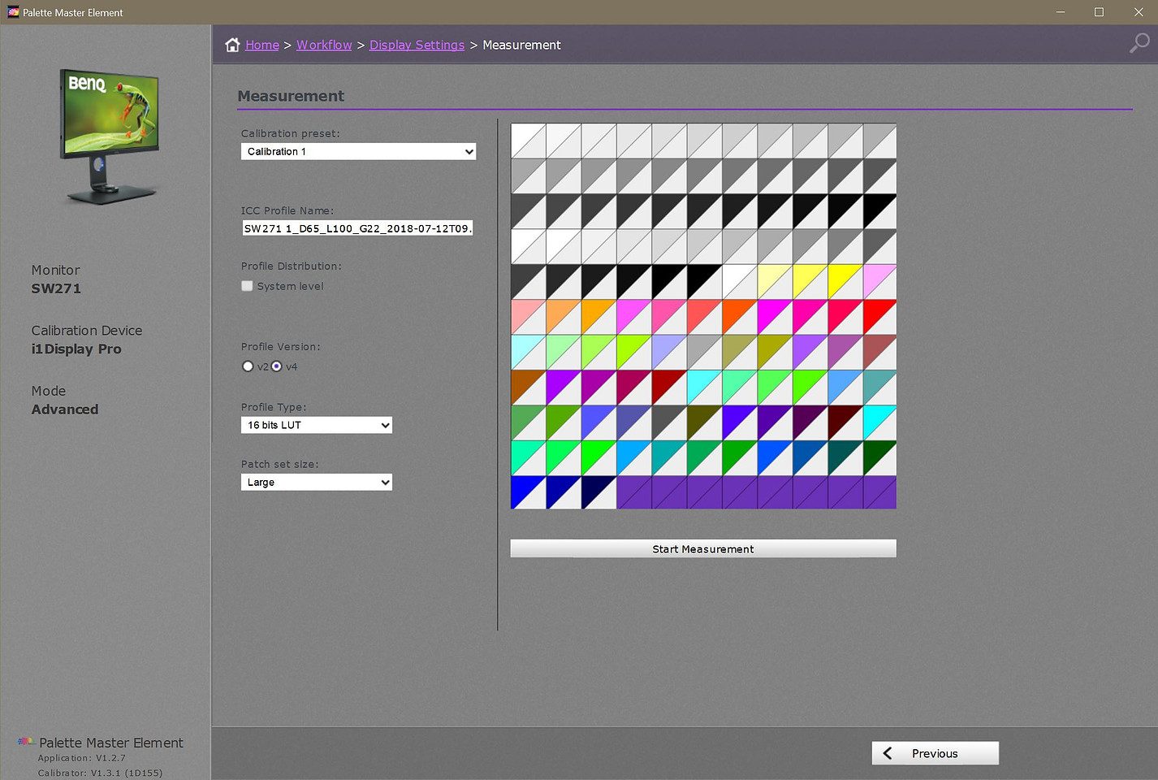Click into the ICC Profile Name field
The height and width of the screenshot is (780, 1158).
(357, 228)
